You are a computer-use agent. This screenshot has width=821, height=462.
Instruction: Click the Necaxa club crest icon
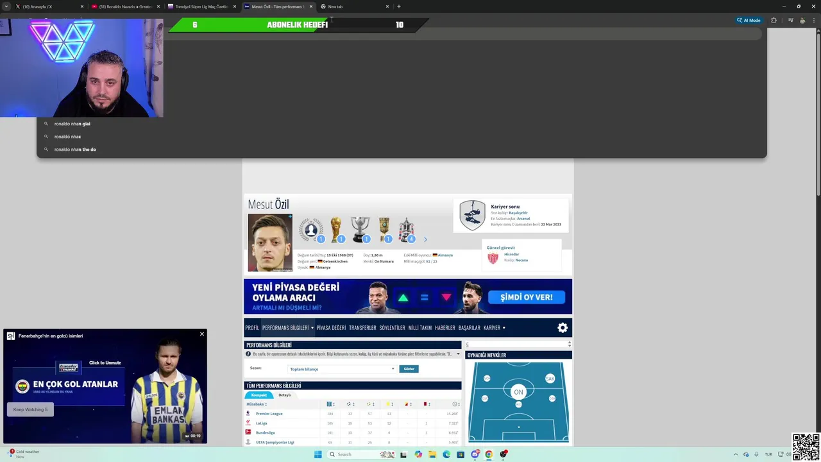point(493,258)
